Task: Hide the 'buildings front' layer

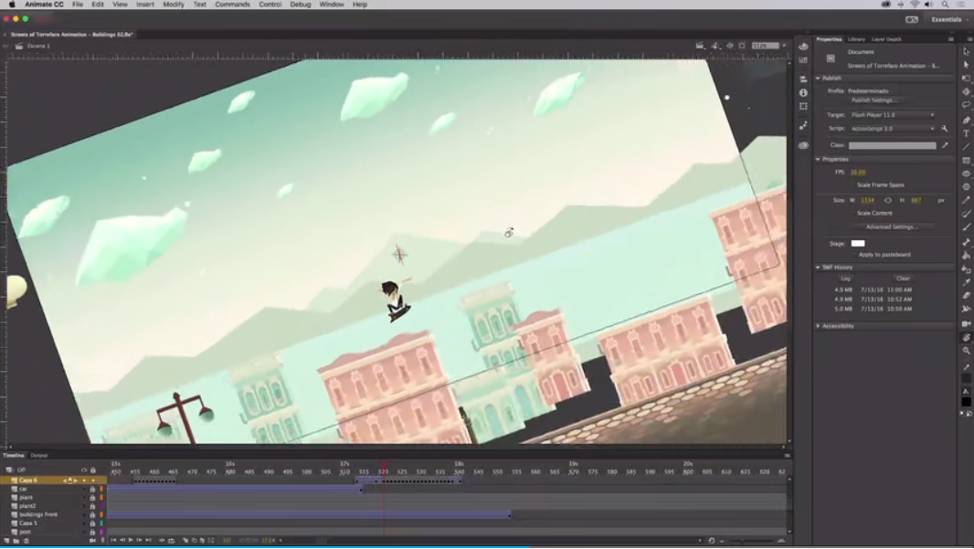Action: pyautogui.click(x=85, y=512)
